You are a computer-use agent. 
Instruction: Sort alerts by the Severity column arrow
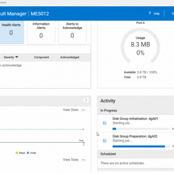coord(17,57)
